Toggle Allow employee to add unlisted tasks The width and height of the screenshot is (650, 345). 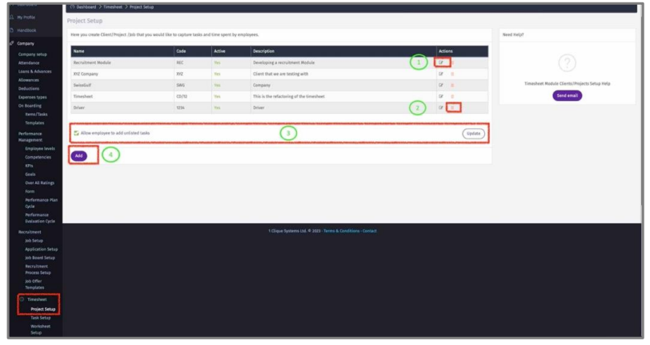point(76,133)
